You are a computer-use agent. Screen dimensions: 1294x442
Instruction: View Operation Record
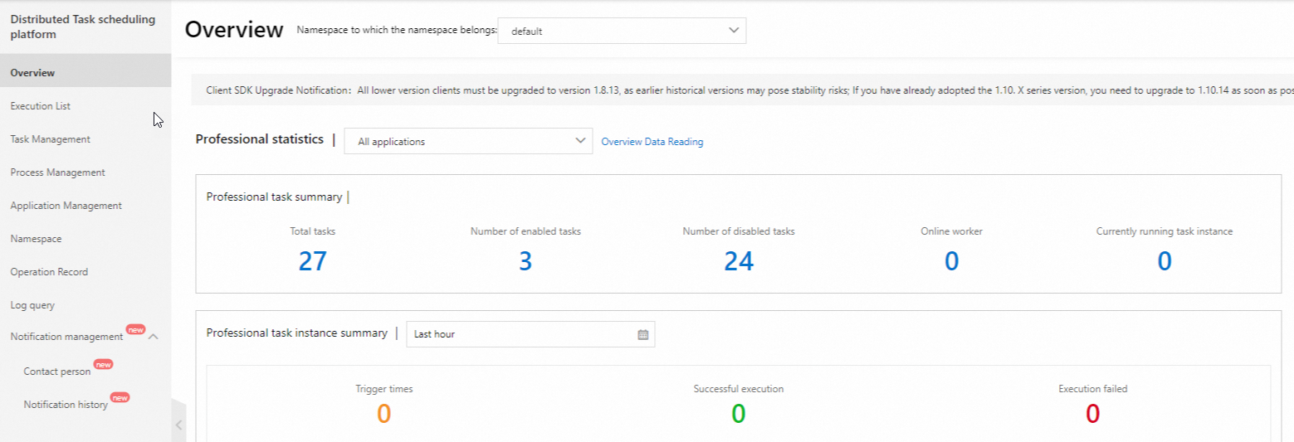pos(49,272)
